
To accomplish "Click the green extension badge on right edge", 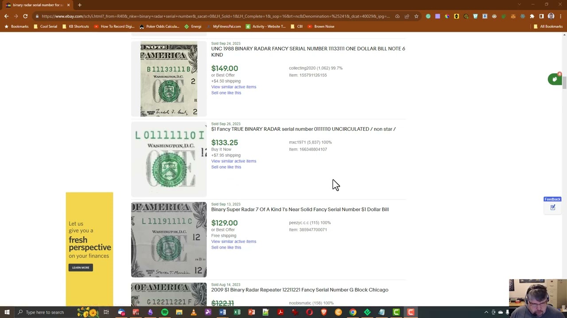I will coord(555,79).
